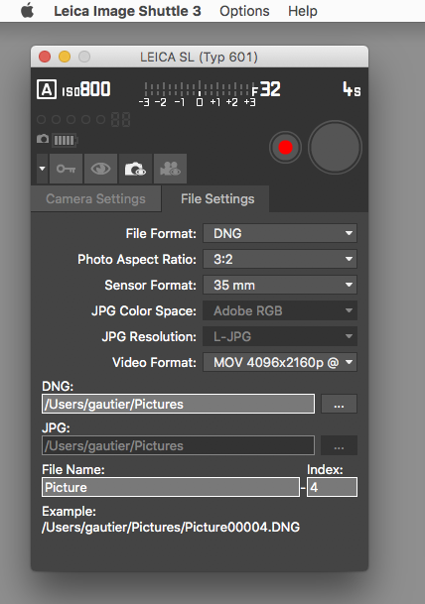Select the video camera preview icon
The image size is (425, 604).
click(x=170, y=169)
